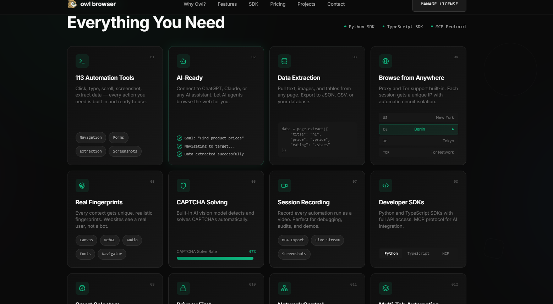This screenshot has width=553, height=304.
Task: Click the MP4 Export tag on Session Recording
Action: (293, 240)
